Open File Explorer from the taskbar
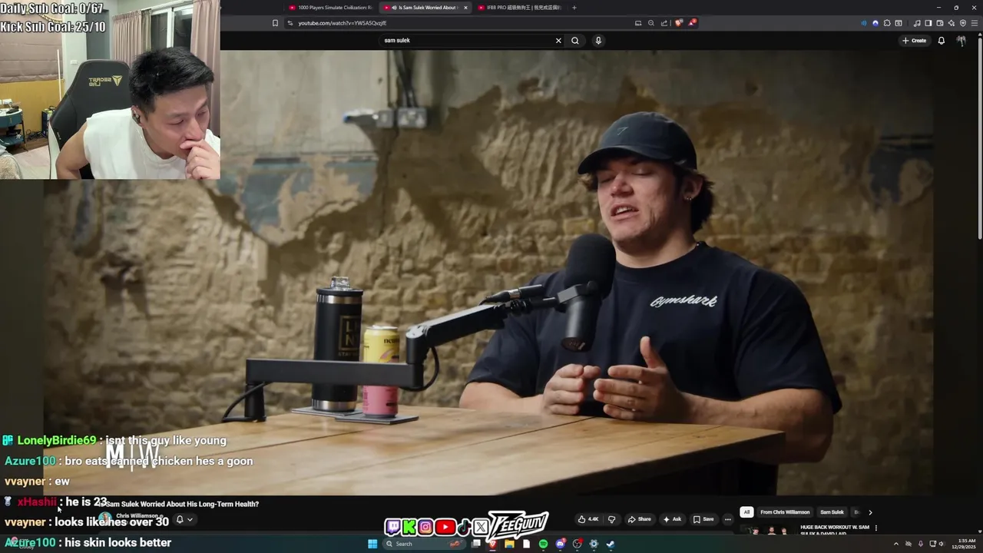Viewport: 983px width, 553px height. tap(509, 544)
